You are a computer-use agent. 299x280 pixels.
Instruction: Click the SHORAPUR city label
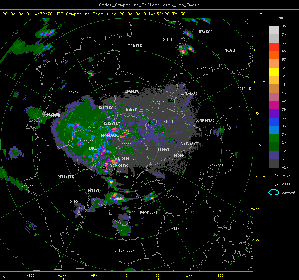[x=204, y=67]
